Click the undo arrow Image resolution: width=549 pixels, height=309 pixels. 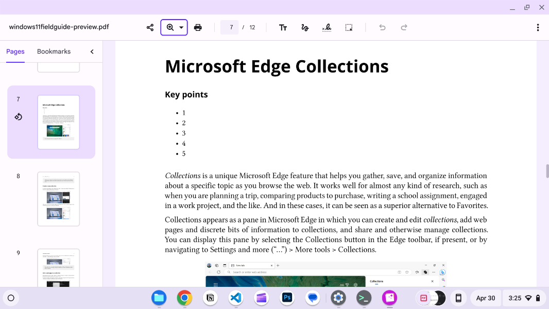(382, 27)
